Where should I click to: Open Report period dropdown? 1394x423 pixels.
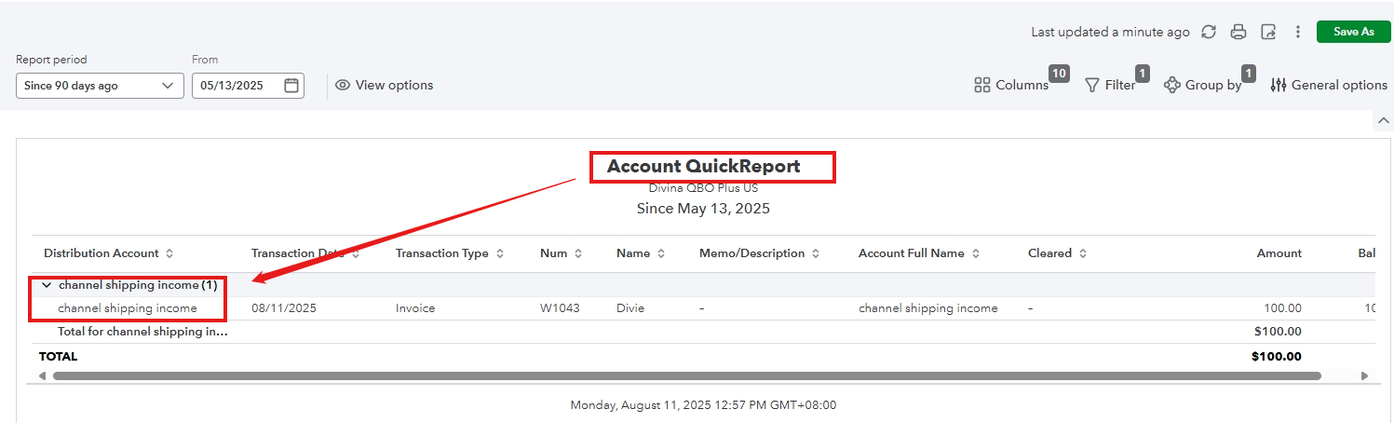[100, 86]
